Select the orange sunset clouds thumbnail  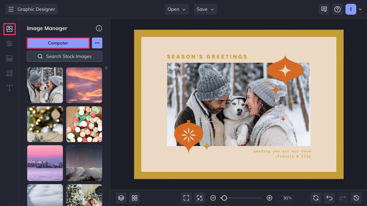[84, 85]
